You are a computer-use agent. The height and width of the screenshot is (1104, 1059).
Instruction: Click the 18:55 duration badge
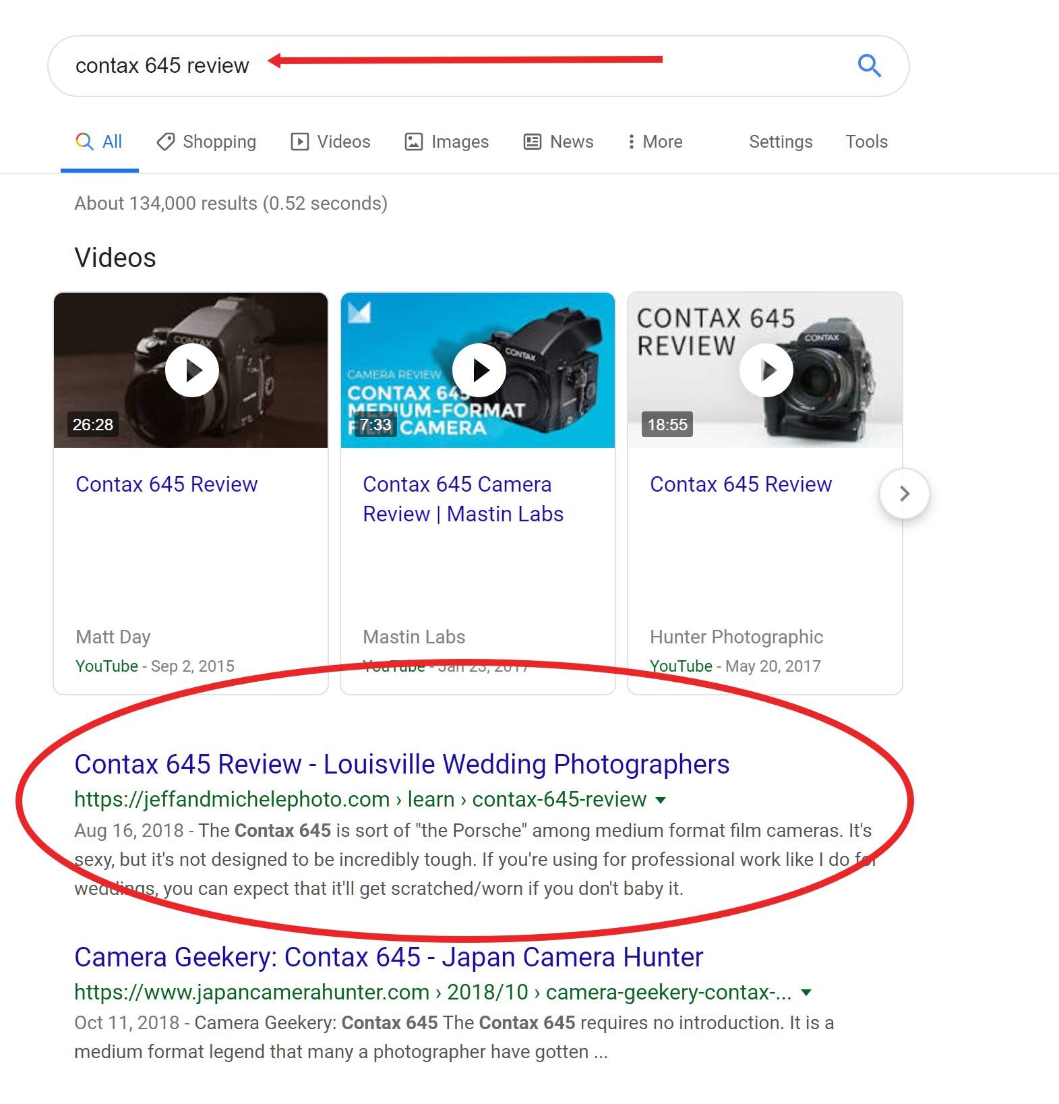pyautogui.click(x=667, y=424)
